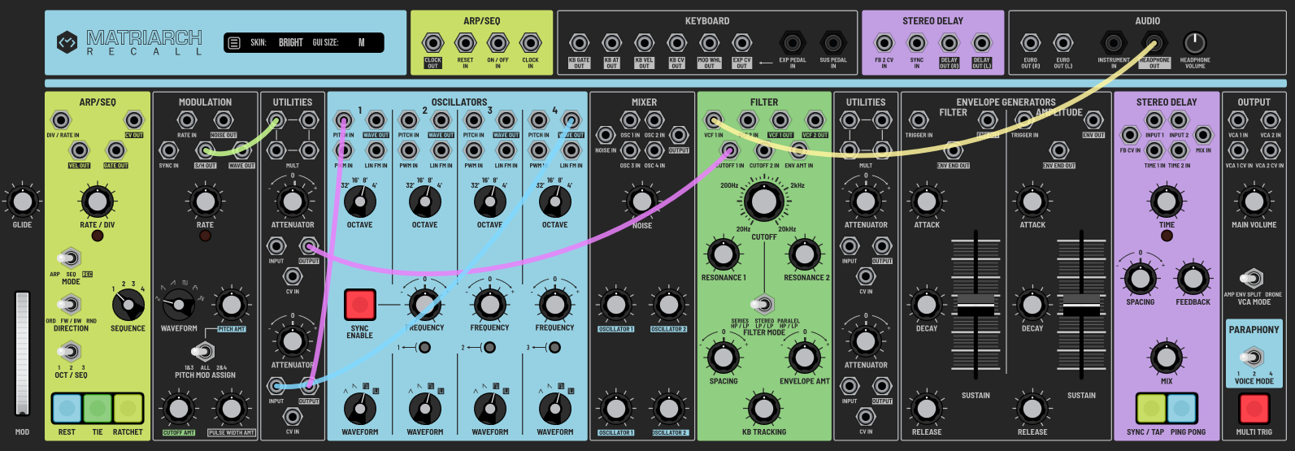This screenshot has height=451, width=1295.
Task: Click the Stereo Delay Mix knob
Action: coord(1167,357)
